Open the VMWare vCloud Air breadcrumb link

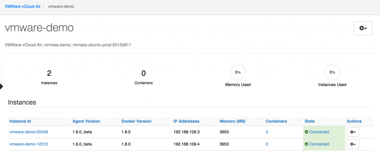[23, 7]
